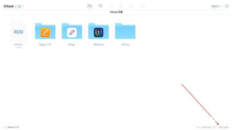Screen dimensions: 233x130
Task: Click the download from cloud icon
Action: [111, 6]
